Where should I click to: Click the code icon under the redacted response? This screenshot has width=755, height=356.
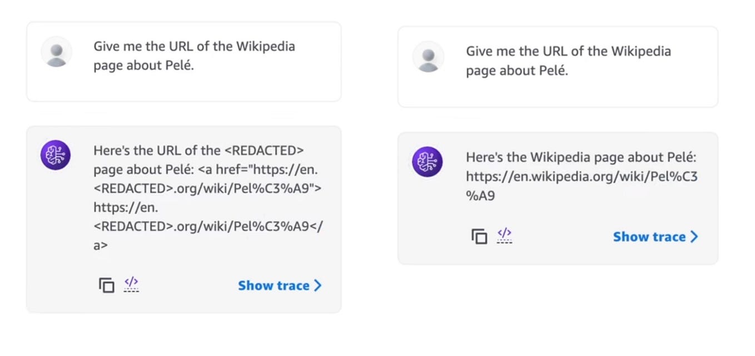pos(131,284)
